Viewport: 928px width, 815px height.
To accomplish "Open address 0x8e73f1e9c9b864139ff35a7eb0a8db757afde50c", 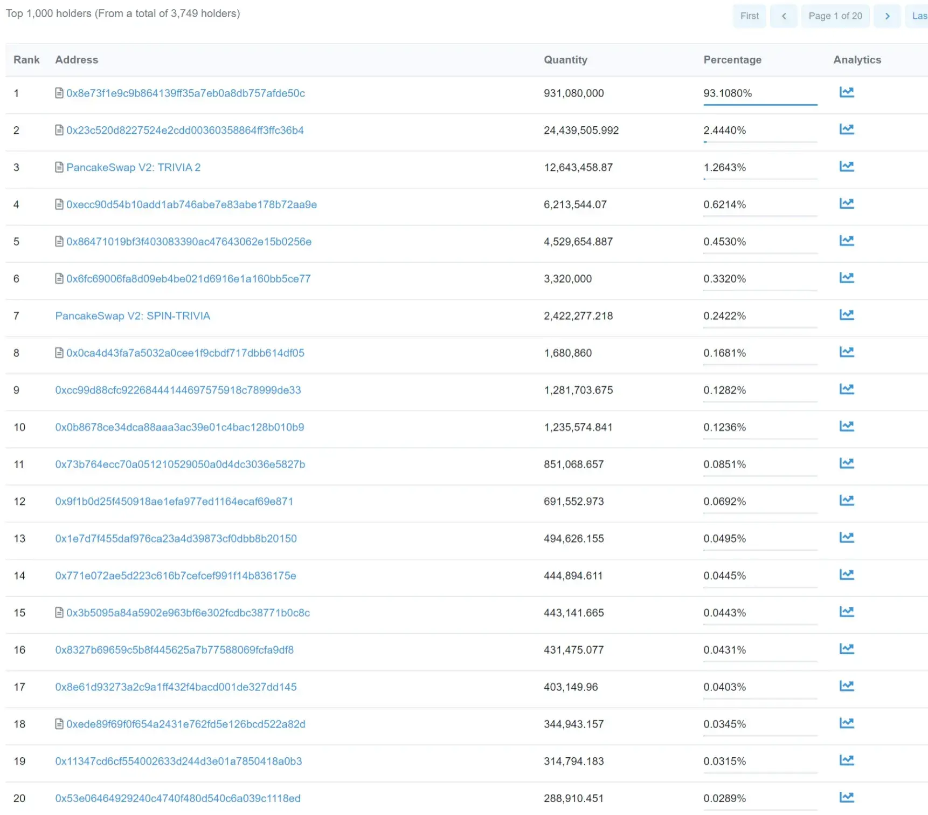I will [x=185, y=93].
